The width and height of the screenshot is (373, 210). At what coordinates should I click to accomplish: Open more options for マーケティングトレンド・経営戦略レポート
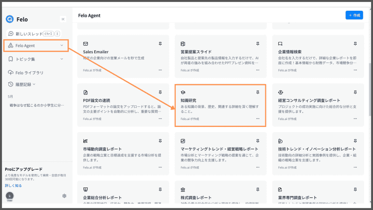pos(258,167)
